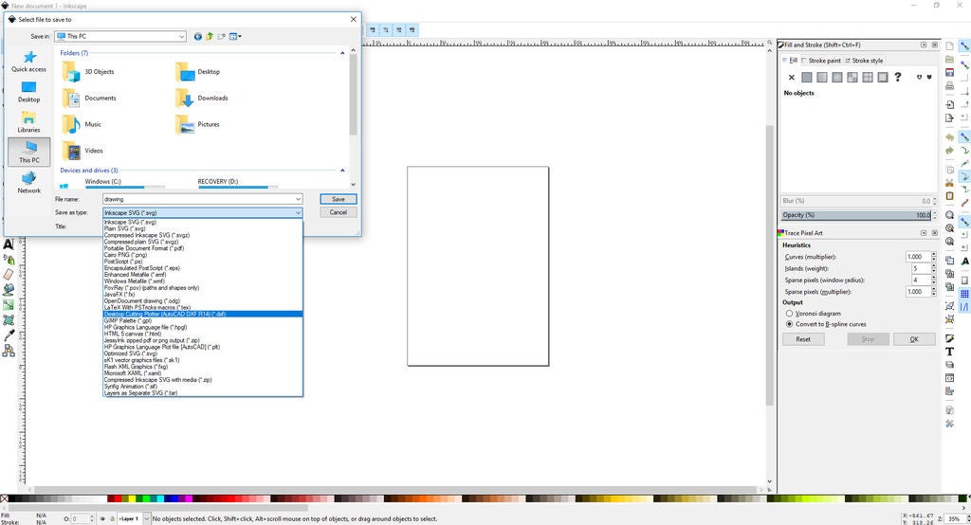Open the View menu dropdown in dialog
971x525 pixels.
pyautogui.click(x=235, y=37)
